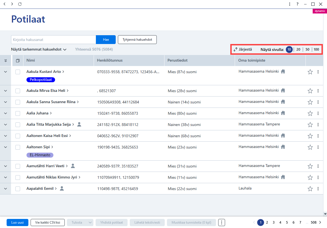327x228 pixels.
Task: Click select-all icon in table header
Action: [x=18, y=61]
